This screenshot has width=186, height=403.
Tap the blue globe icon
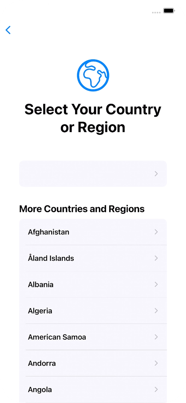click(x=93, y=75)
